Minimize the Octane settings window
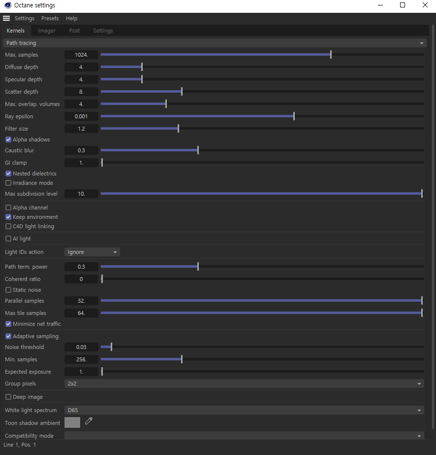Image resolution: width=436 pixels, height=455 pixels. coord(380,5)
